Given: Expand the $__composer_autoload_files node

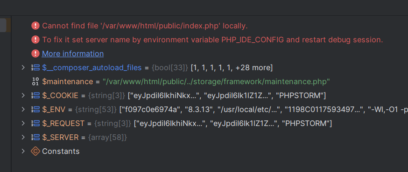Looking at the screenshot, I should (23, 67).
